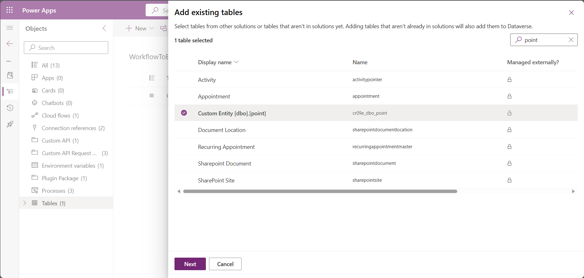Collapse the Objects pane chevron

coord(104,28)
